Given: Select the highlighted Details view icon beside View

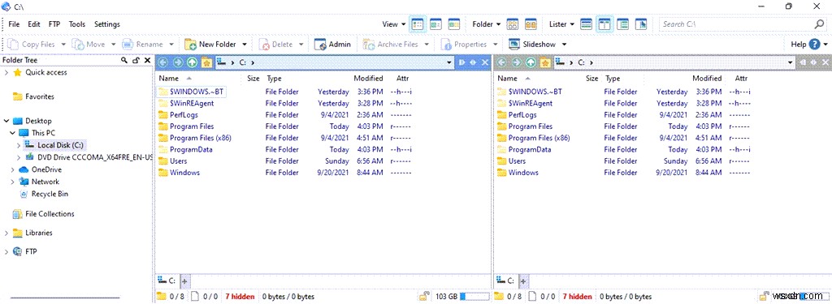Looking at the screenshot, I should pos(418,24).
